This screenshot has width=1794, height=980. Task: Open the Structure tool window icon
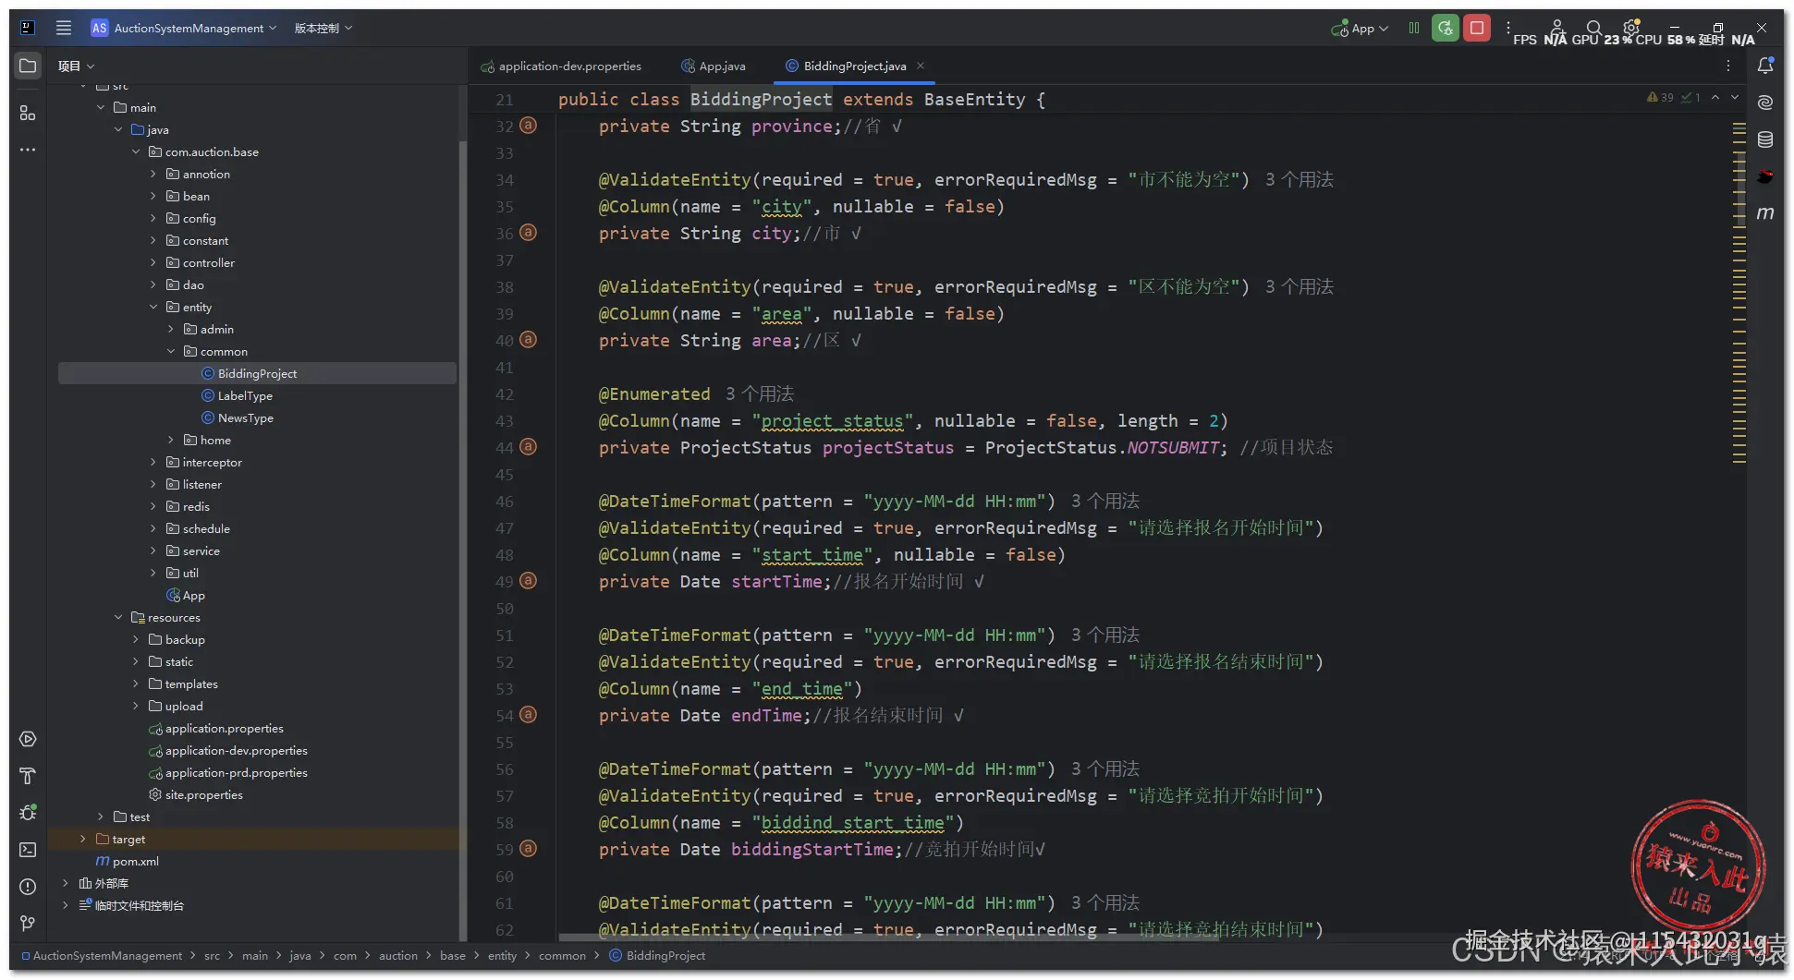[x=28, y=113]
